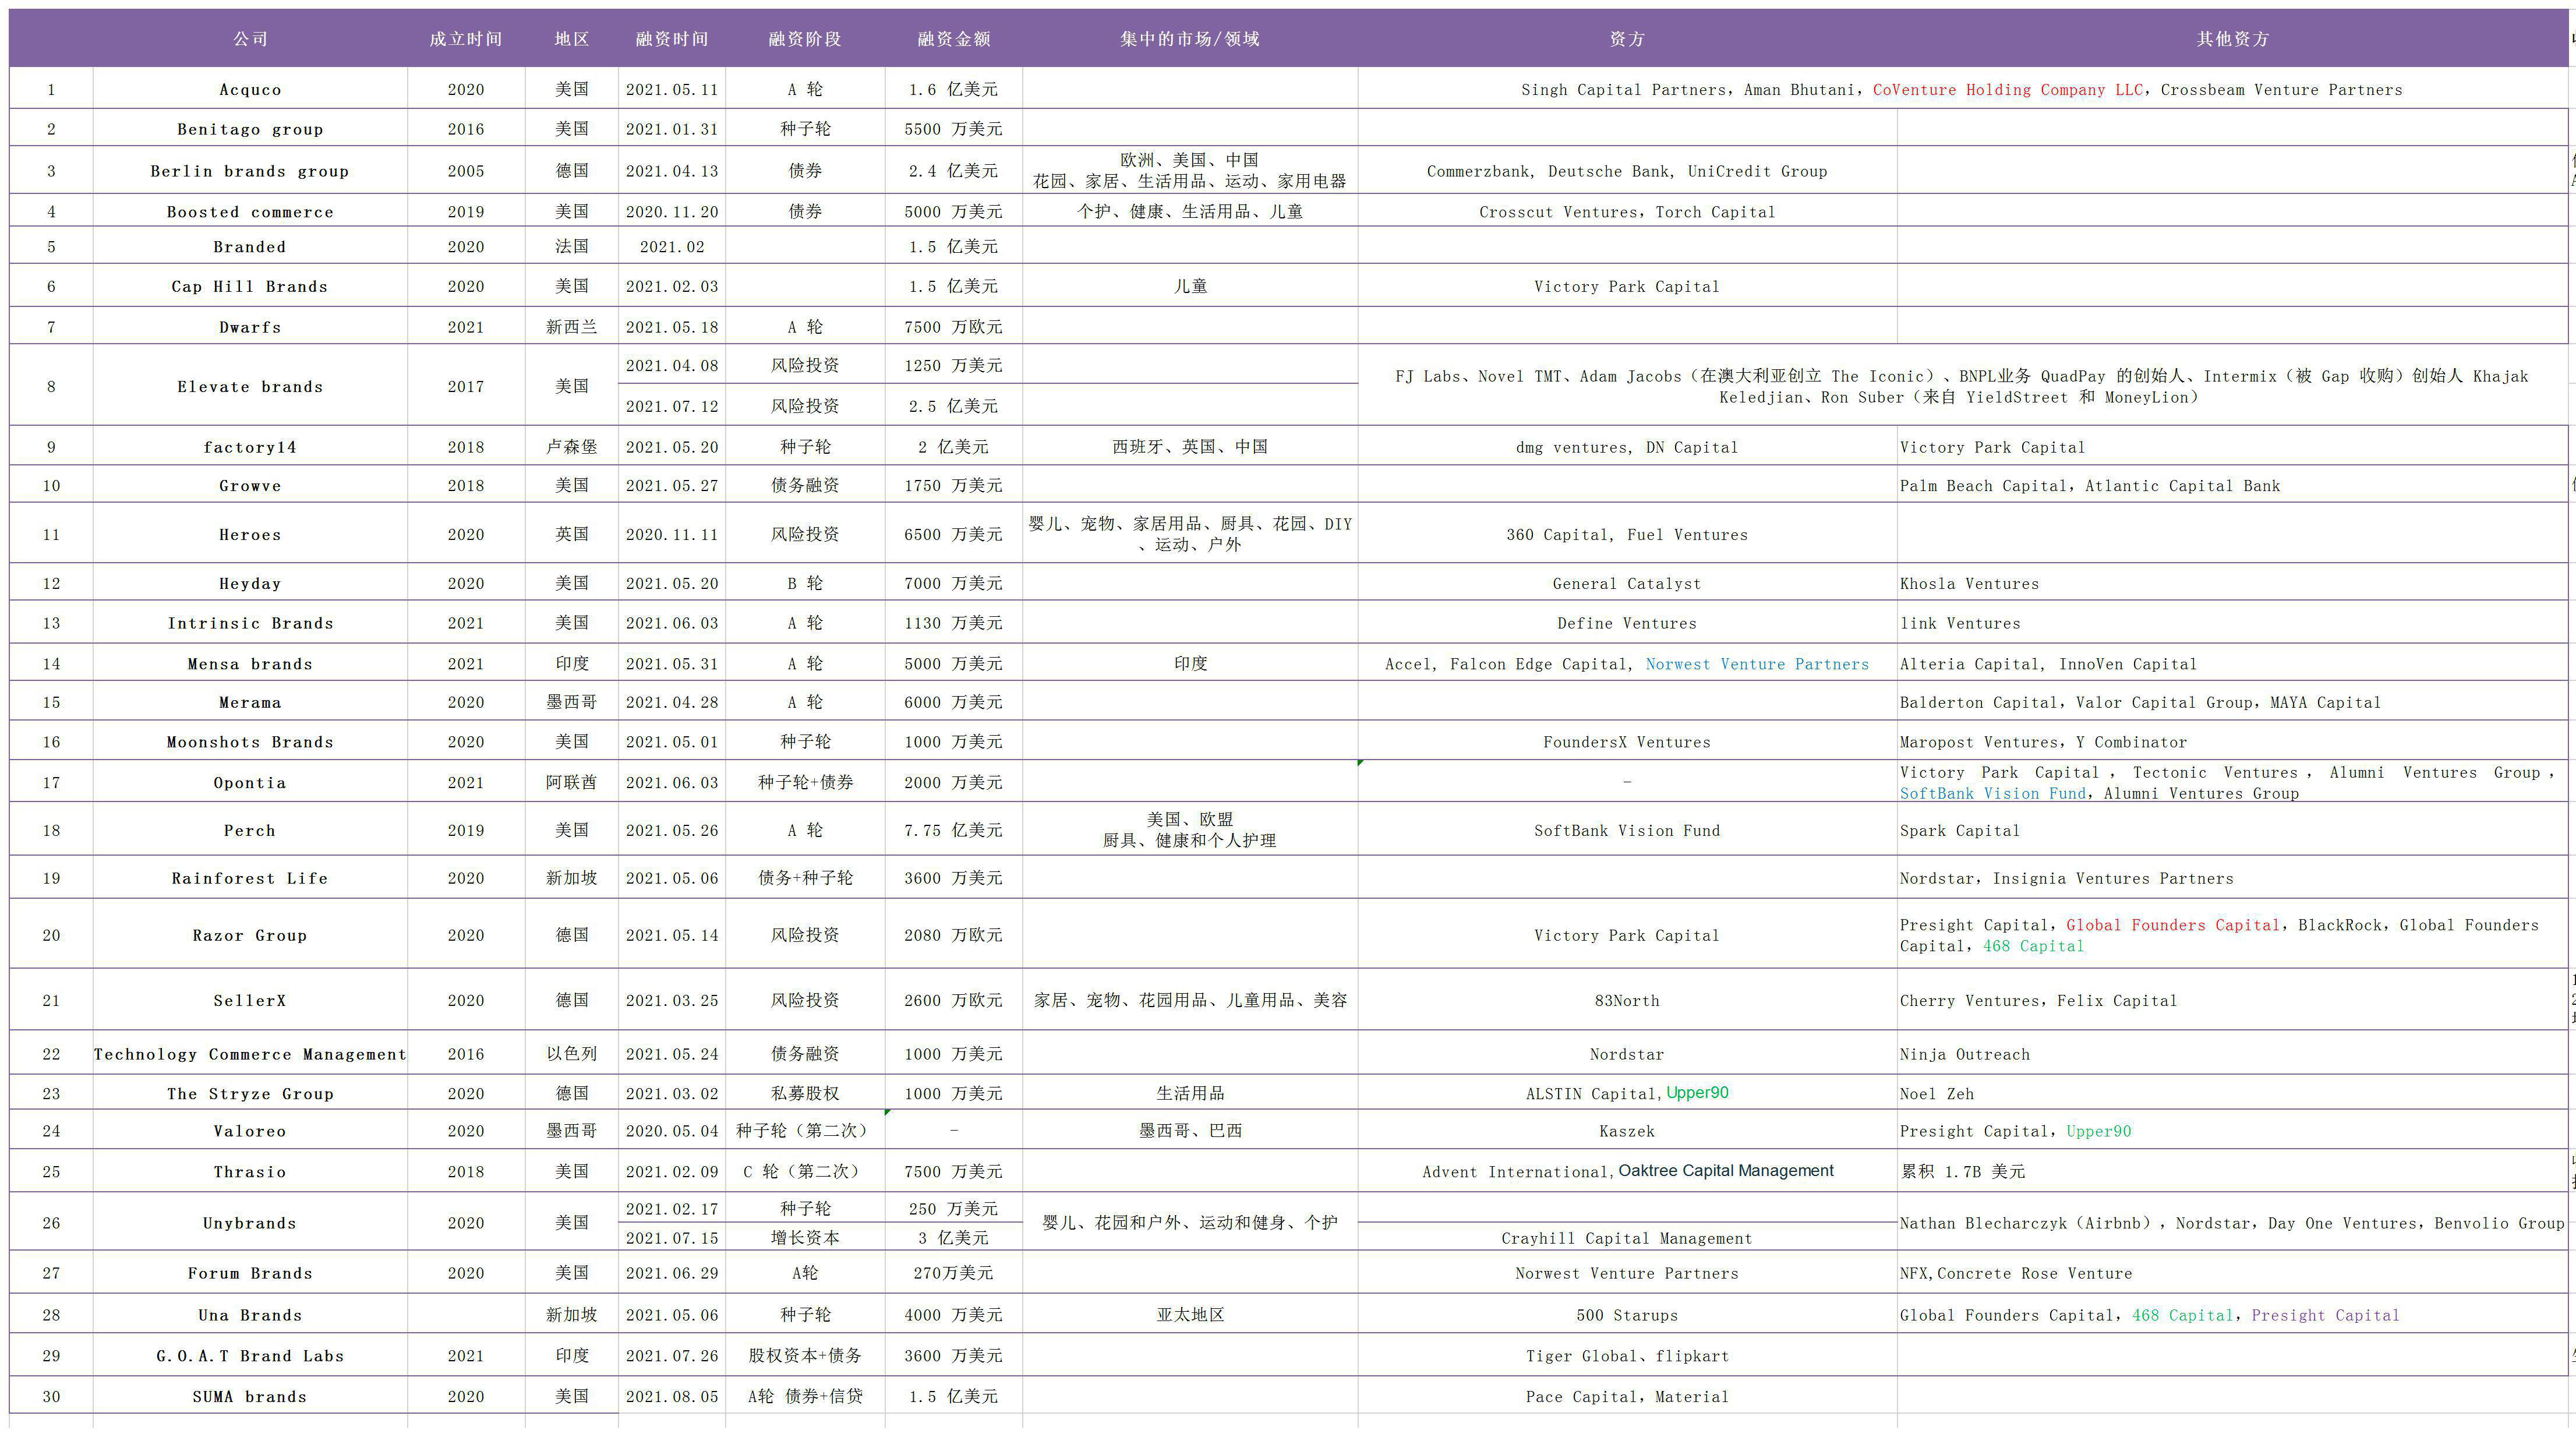Click the red CoVenture Holding Company LLC text
The height and width of the screenshot is (1430, 2576).
coord(2007,90)
